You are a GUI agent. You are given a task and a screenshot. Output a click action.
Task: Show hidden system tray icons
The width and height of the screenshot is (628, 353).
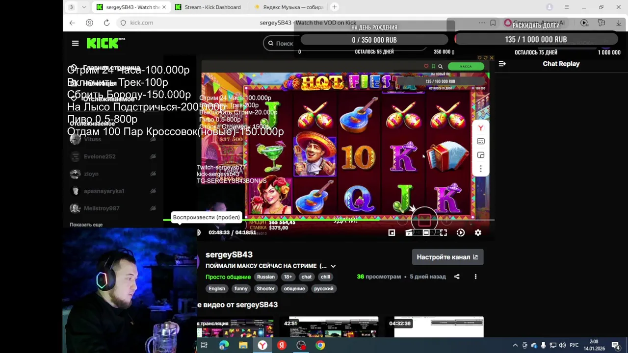click(515, 346)
